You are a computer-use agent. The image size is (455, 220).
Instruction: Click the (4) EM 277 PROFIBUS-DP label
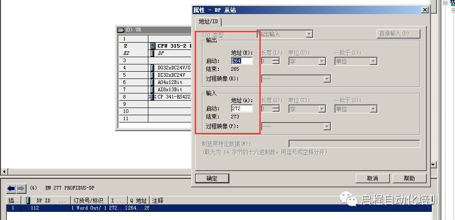click(62, 188)
